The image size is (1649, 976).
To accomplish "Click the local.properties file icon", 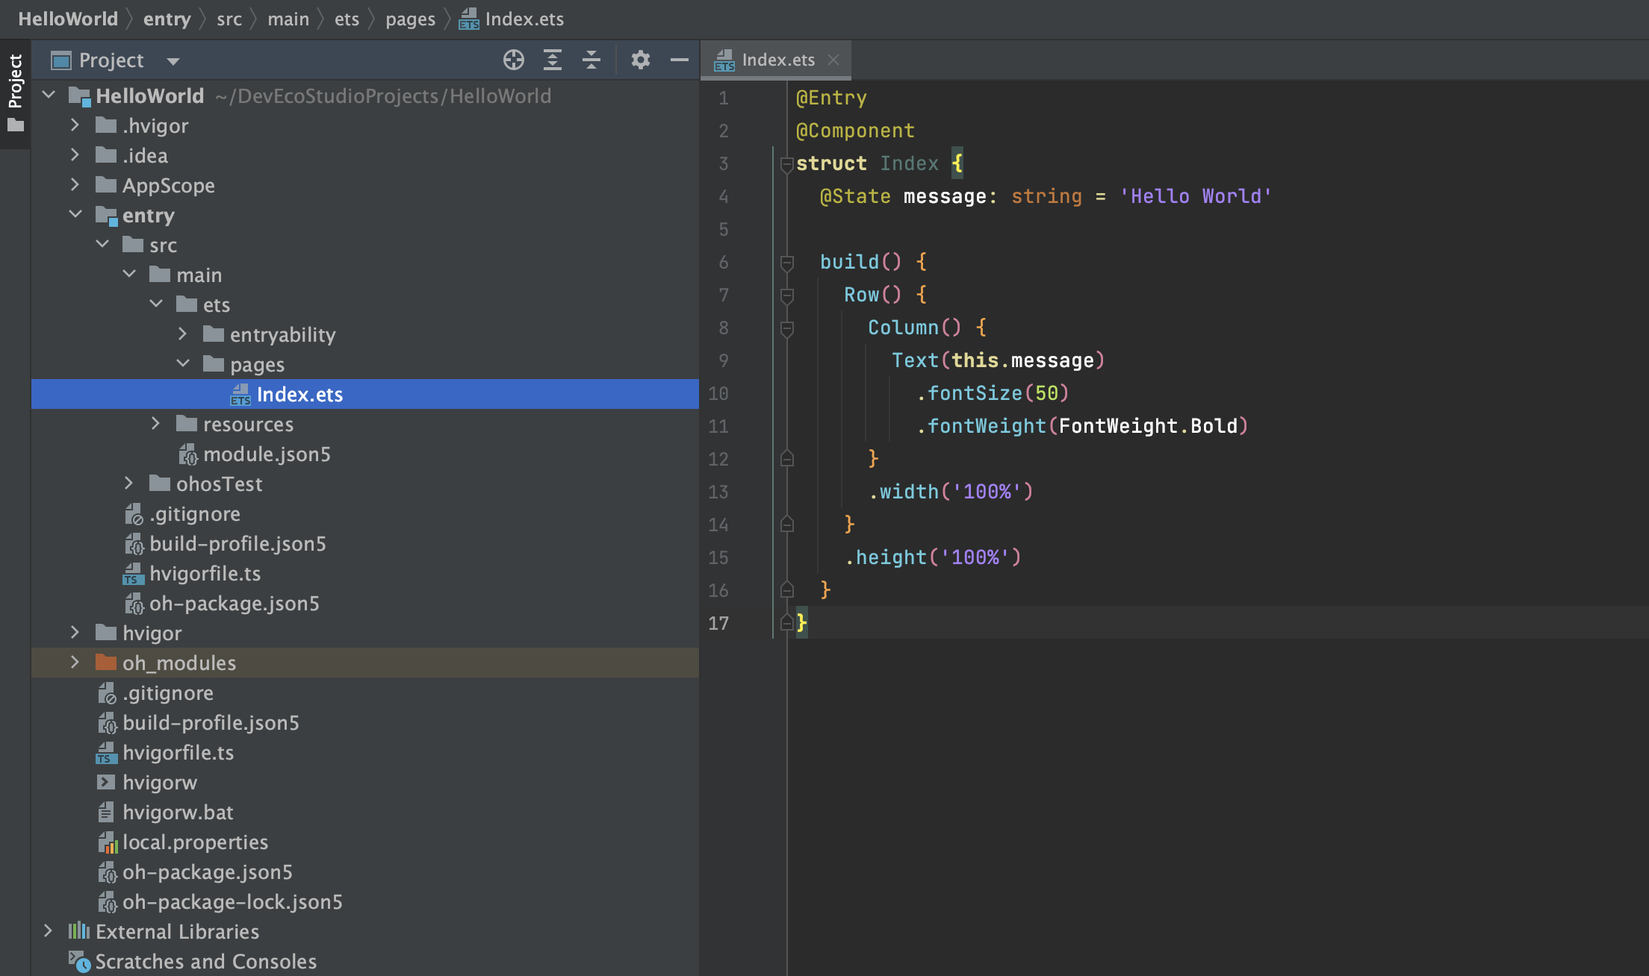I will tap(108, 842).
